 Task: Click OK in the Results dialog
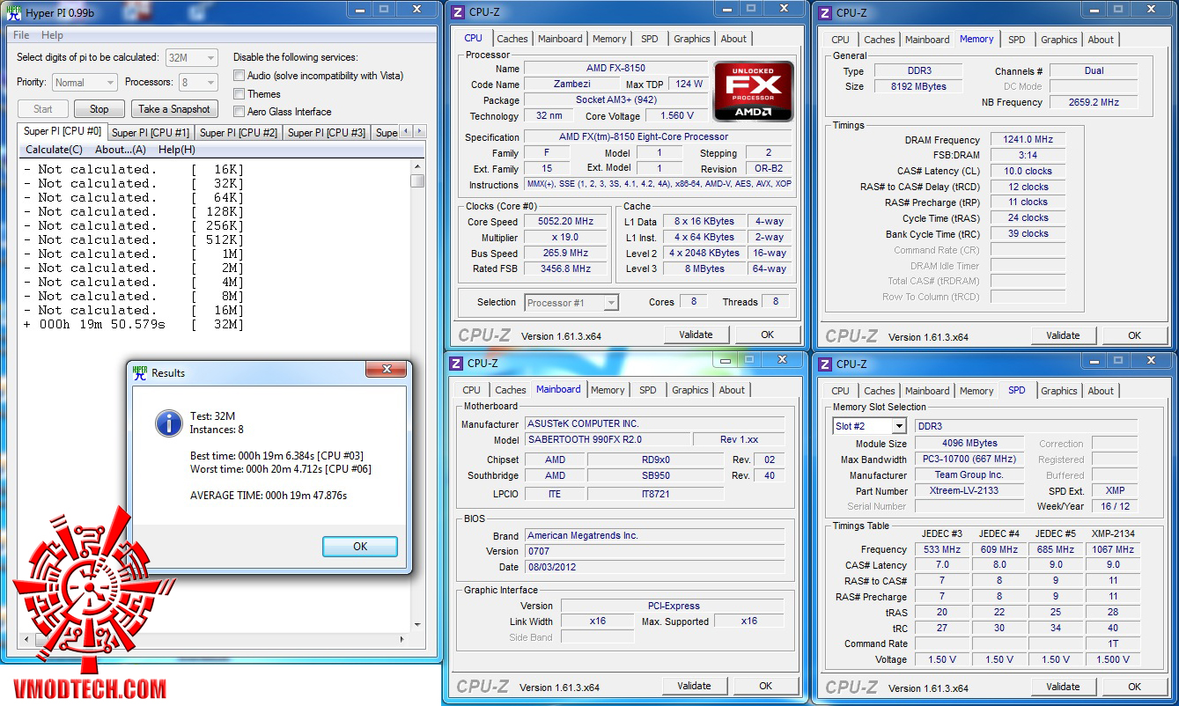[360, 546]
